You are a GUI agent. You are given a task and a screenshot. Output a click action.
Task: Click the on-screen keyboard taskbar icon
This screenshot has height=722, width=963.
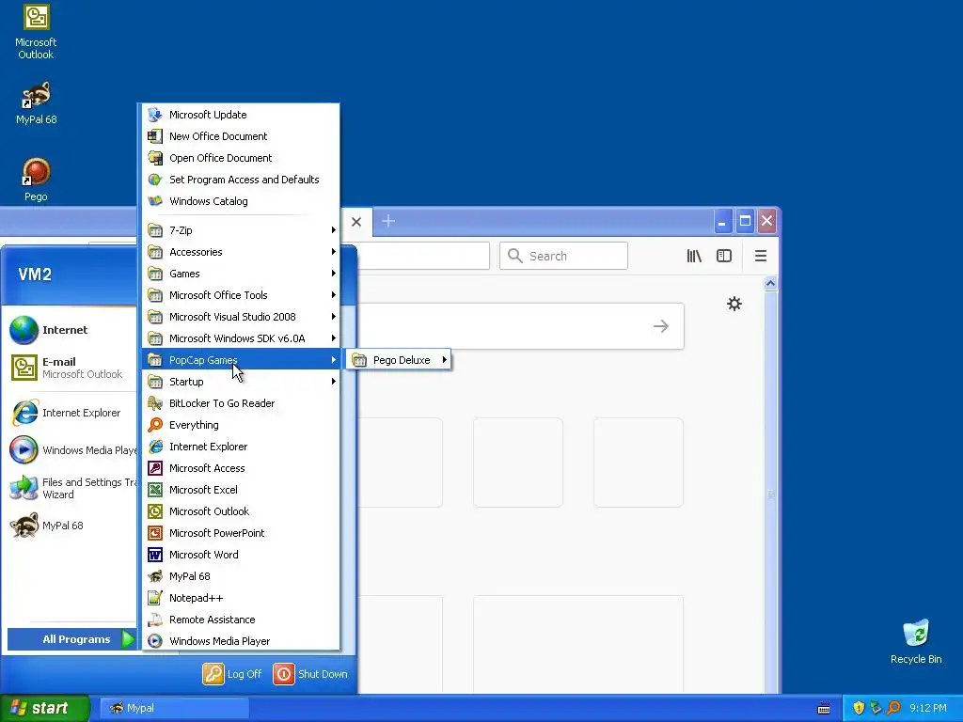coord(824,709)
